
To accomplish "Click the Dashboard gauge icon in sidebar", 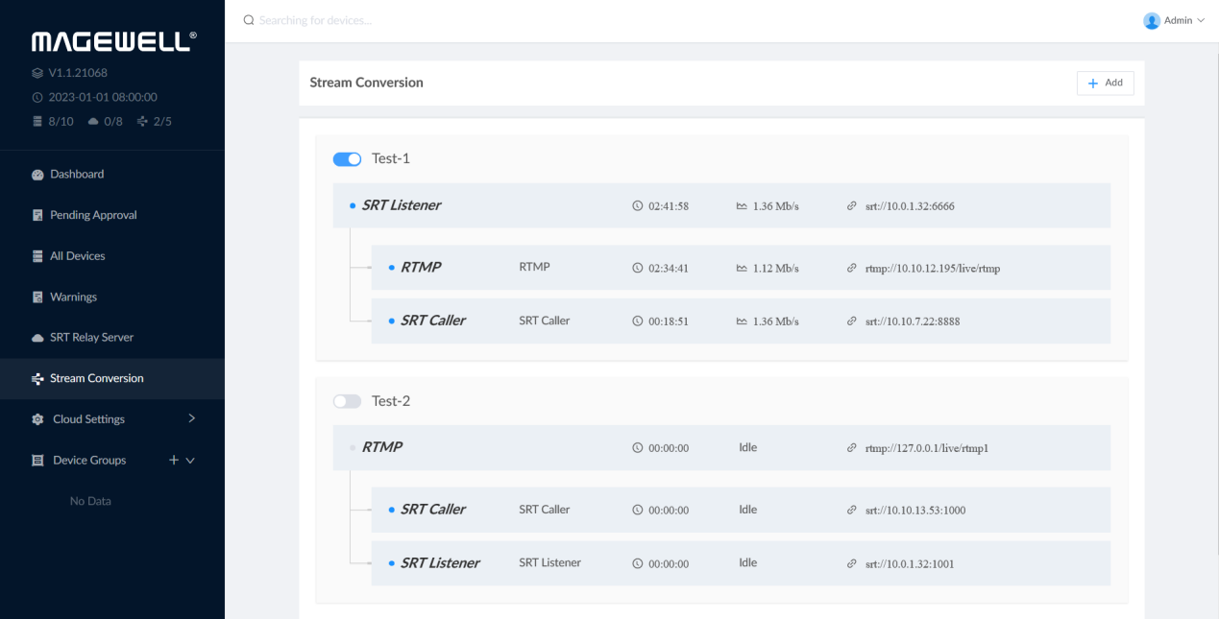I will click(37, 175).
